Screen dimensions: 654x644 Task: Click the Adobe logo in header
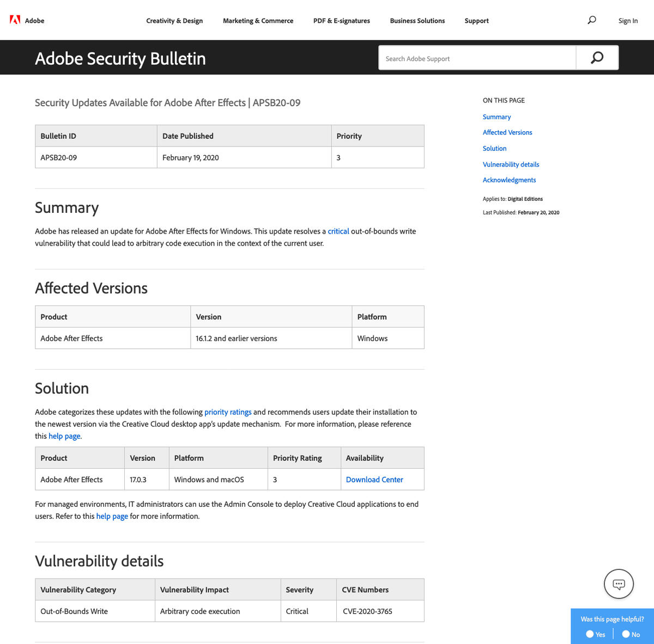coord(27,21)
